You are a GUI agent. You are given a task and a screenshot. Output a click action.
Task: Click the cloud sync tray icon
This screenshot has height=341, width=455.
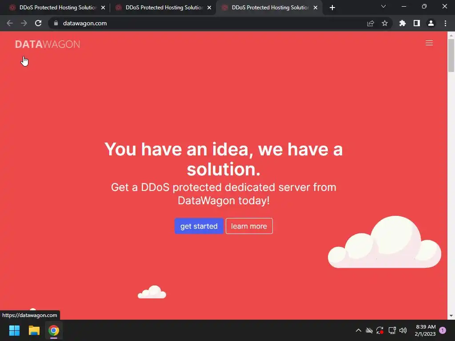coord(369,330)
